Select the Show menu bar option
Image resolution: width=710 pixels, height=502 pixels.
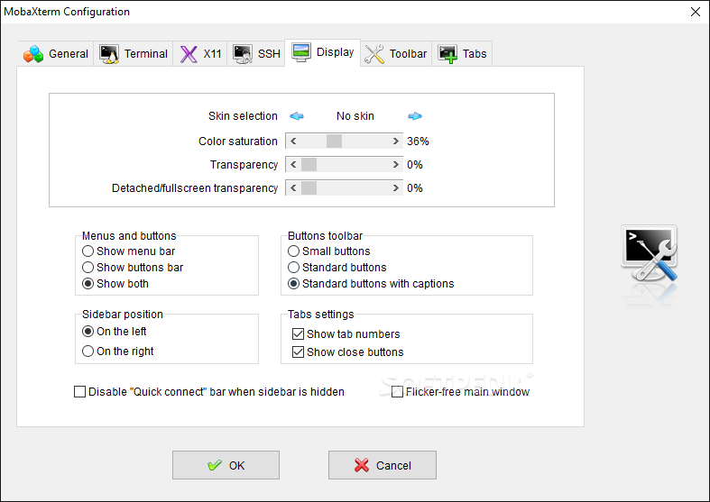(128, 251)
